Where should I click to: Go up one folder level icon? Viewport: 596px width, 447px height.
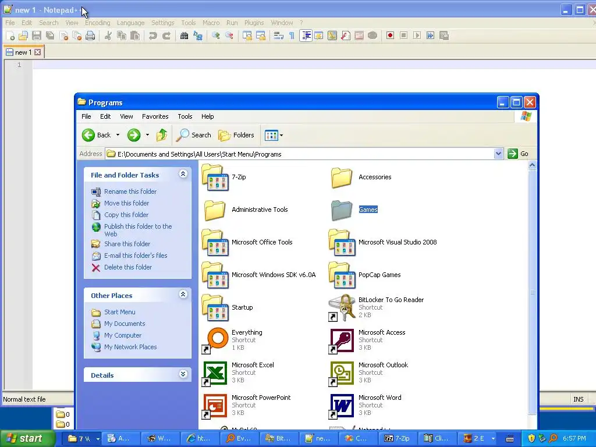click(x=162, y=135)
